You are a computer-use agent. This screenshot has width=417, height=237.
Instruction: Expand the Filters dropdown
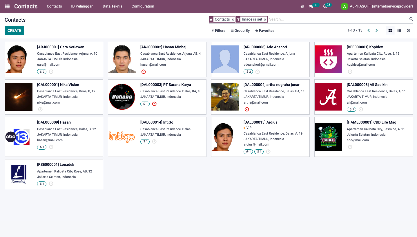pos(218,31)
